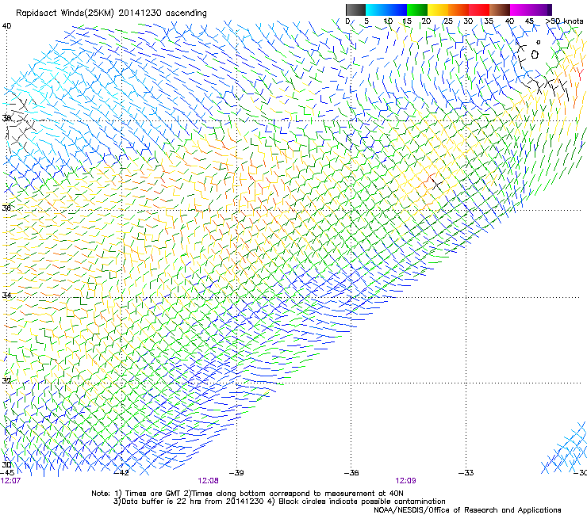The image size is (587, 515).
Task: Click the latitude label '36' on left axis
Action: [6, 208]
